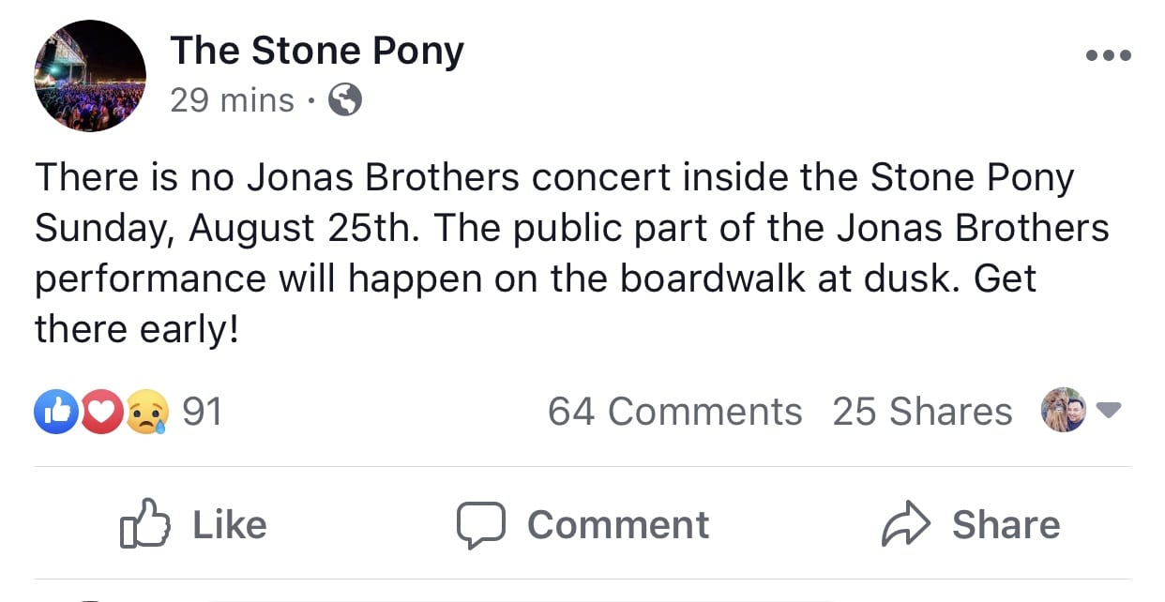
Task: Tap the speech bubble Comment icon
Action: pyautogui.click(x=481, y=524)
